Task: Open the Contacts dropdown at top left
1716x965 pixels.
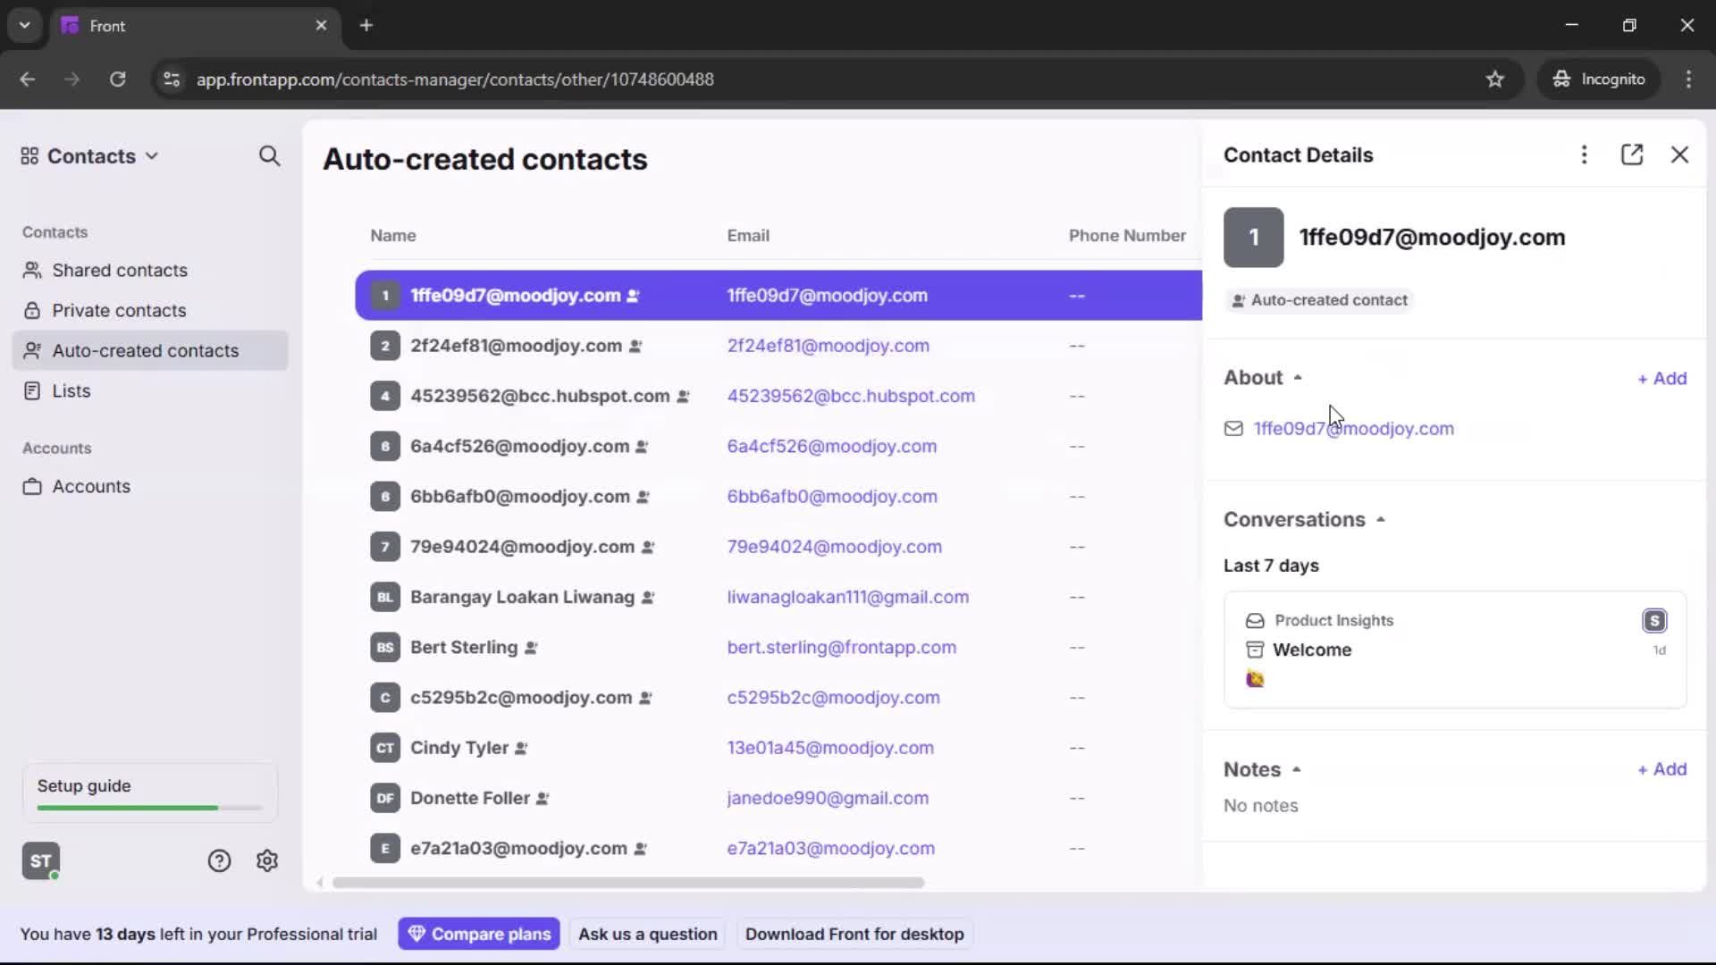Action: click(x=88, y=155)
